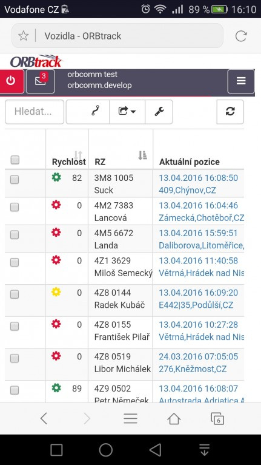Check the box for 3M8 1005 Suck
This screenshot has width=261, height=465.
[15, 180]
